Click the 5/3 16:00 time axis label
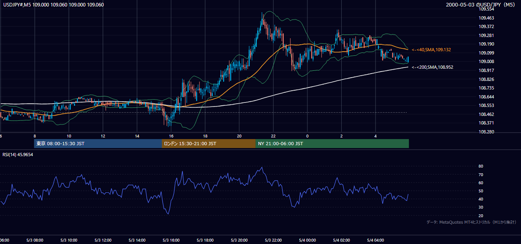521x244 pixels. [x=171, y=240]
